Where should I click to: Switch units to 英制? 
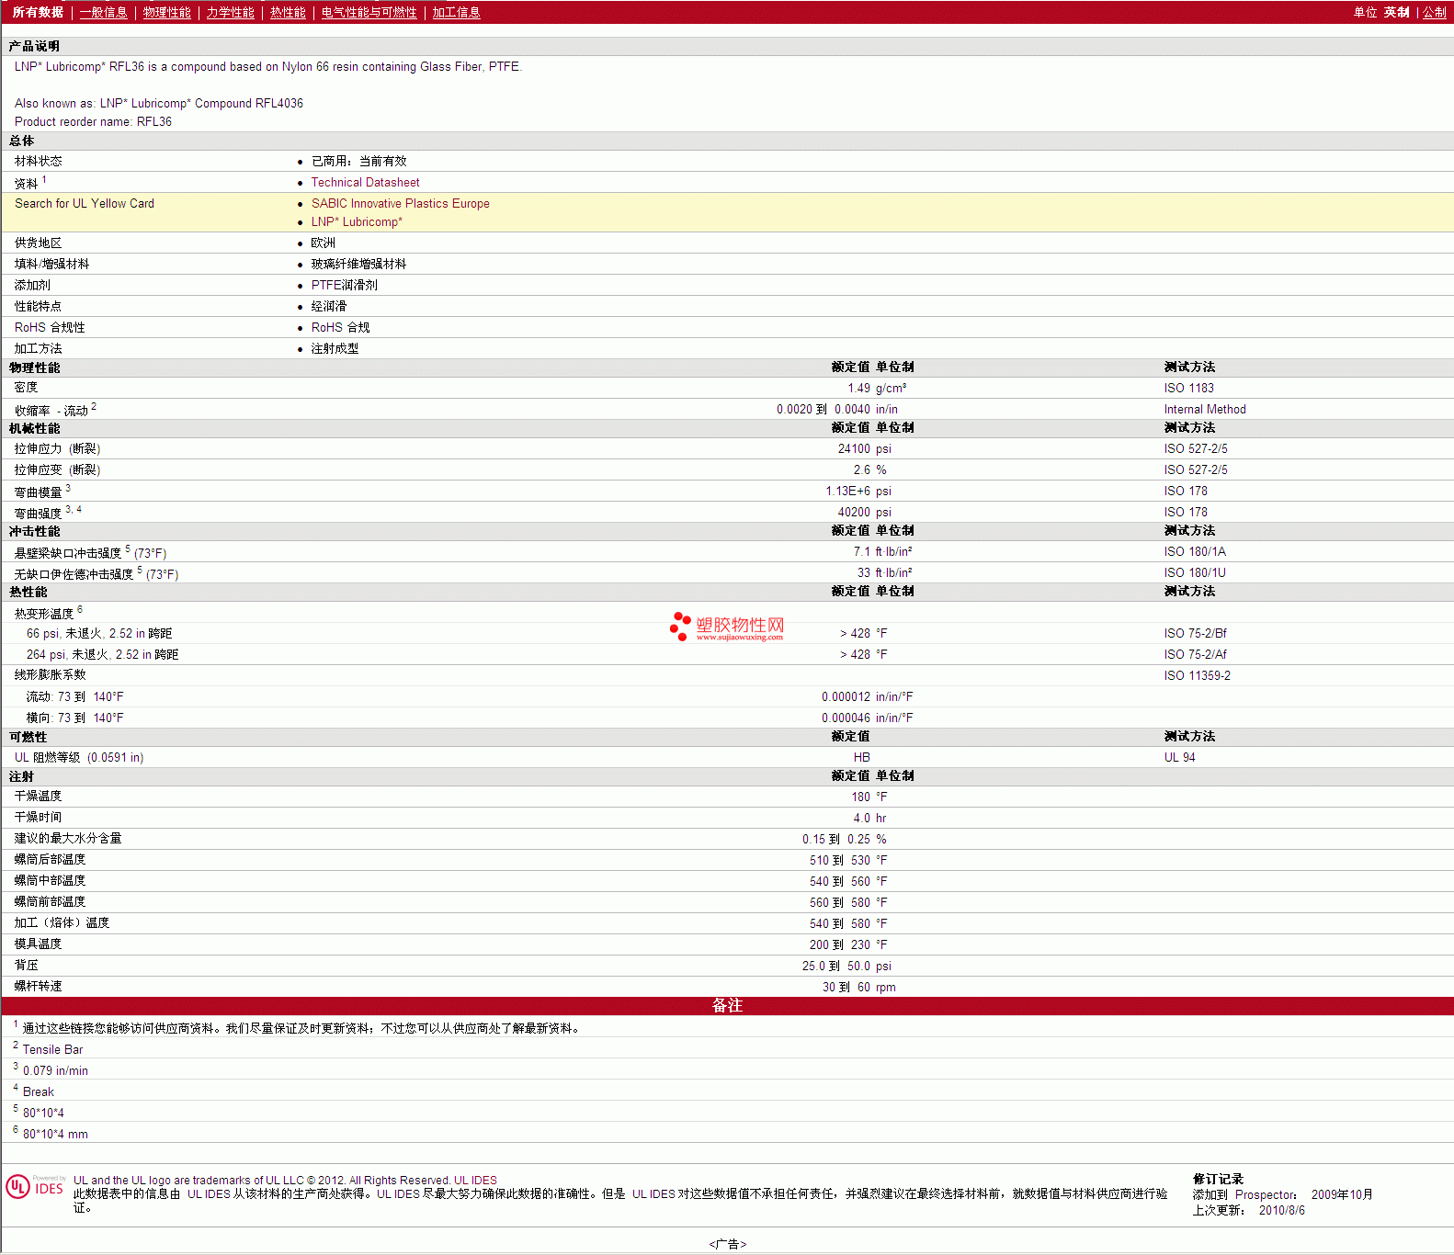[1396, 12]
